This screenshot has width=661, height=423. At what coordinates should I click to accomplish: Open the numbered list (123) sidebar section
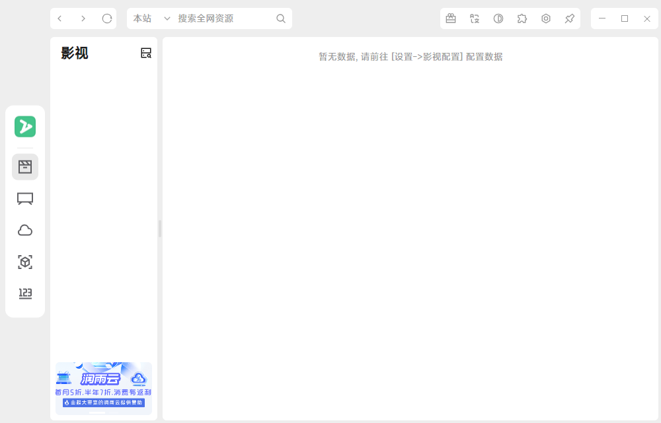(24, 293)
